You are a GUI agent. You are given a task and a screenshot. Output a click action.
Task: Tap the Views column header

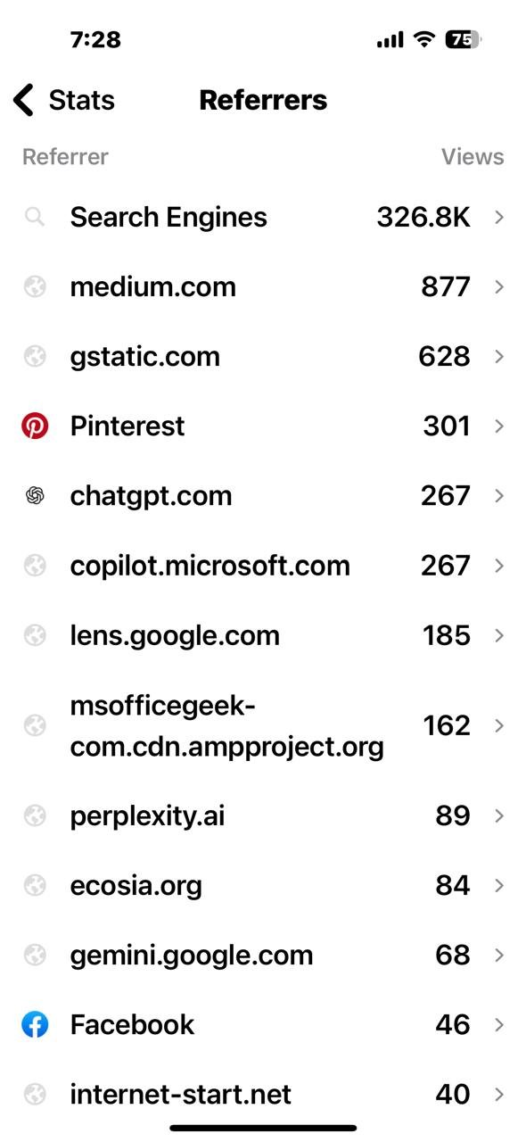tap(473, 157)
